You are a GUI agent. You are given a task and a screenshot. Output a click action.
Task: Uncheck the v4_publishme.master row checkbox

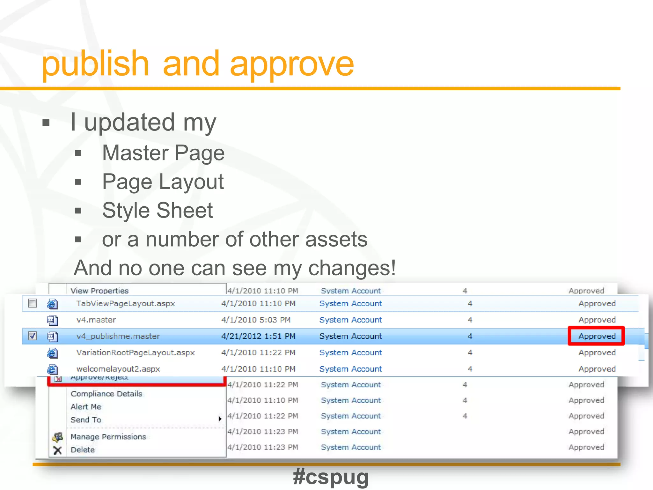(x=33, y=336)
